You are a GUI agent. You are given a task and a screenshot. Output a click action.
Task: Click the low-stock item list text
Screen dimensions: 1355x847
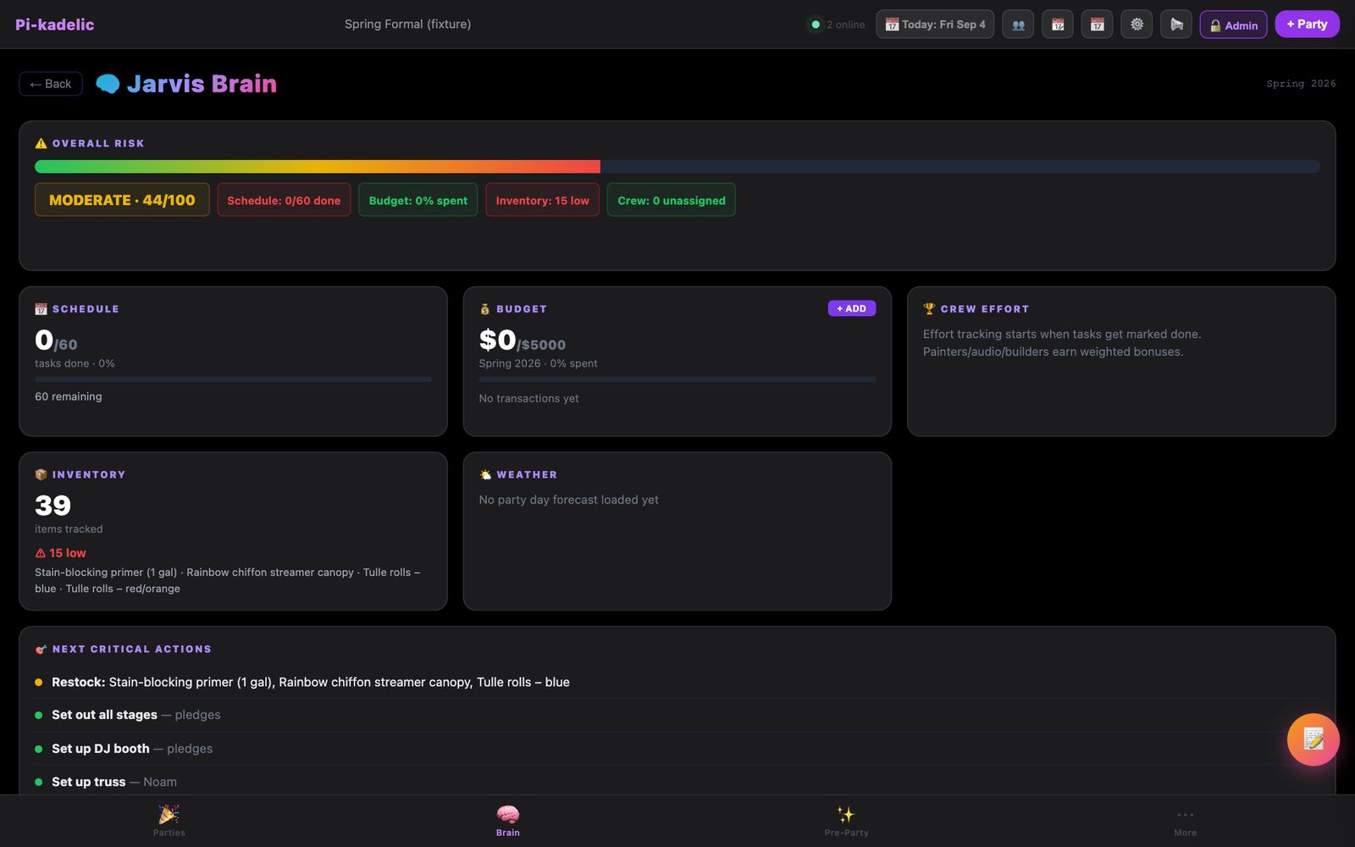coord(229,580)
